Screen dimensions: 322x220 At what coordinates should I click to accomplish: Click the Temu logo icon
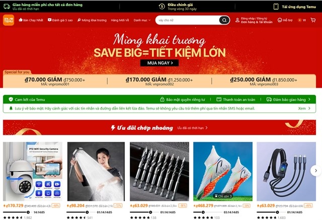pyautogui.click(x=9, y=20)
